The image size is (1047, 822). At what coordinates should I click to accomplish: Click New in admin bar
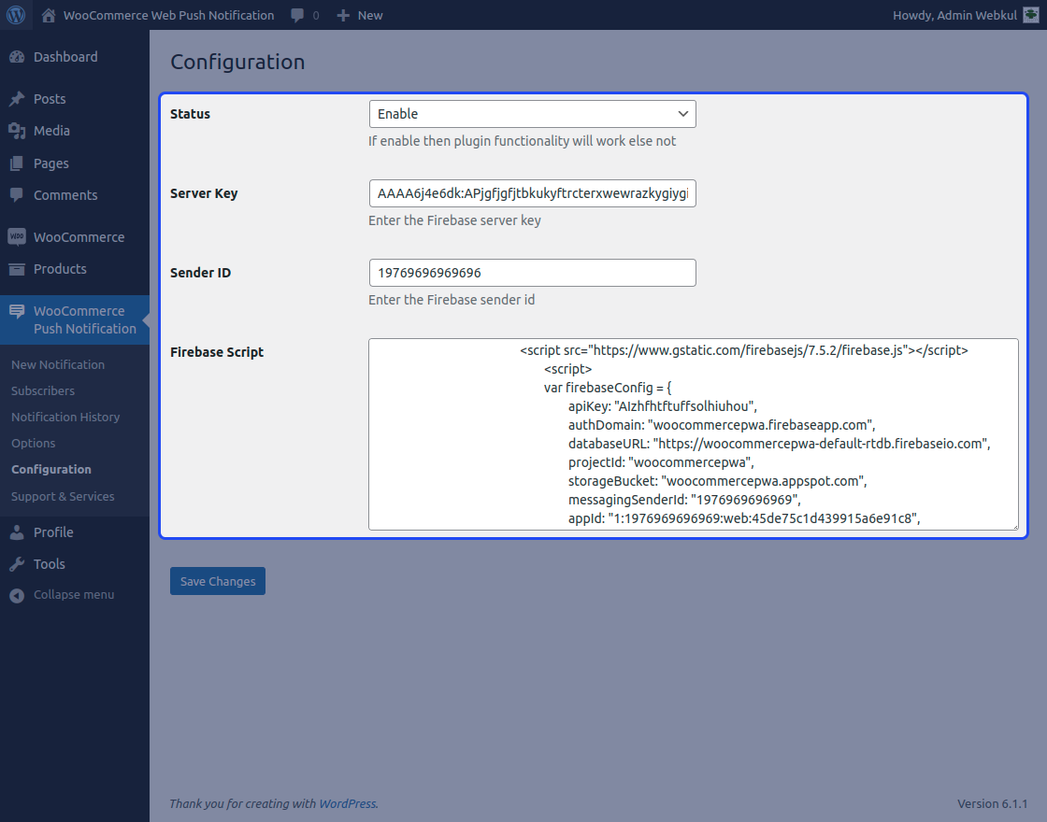pyautogui.click(x=370, y=15)
